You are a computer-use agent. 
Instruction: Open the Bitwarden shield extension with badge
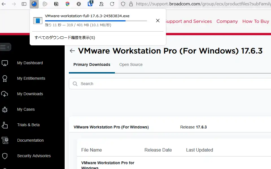click(90, 3)
